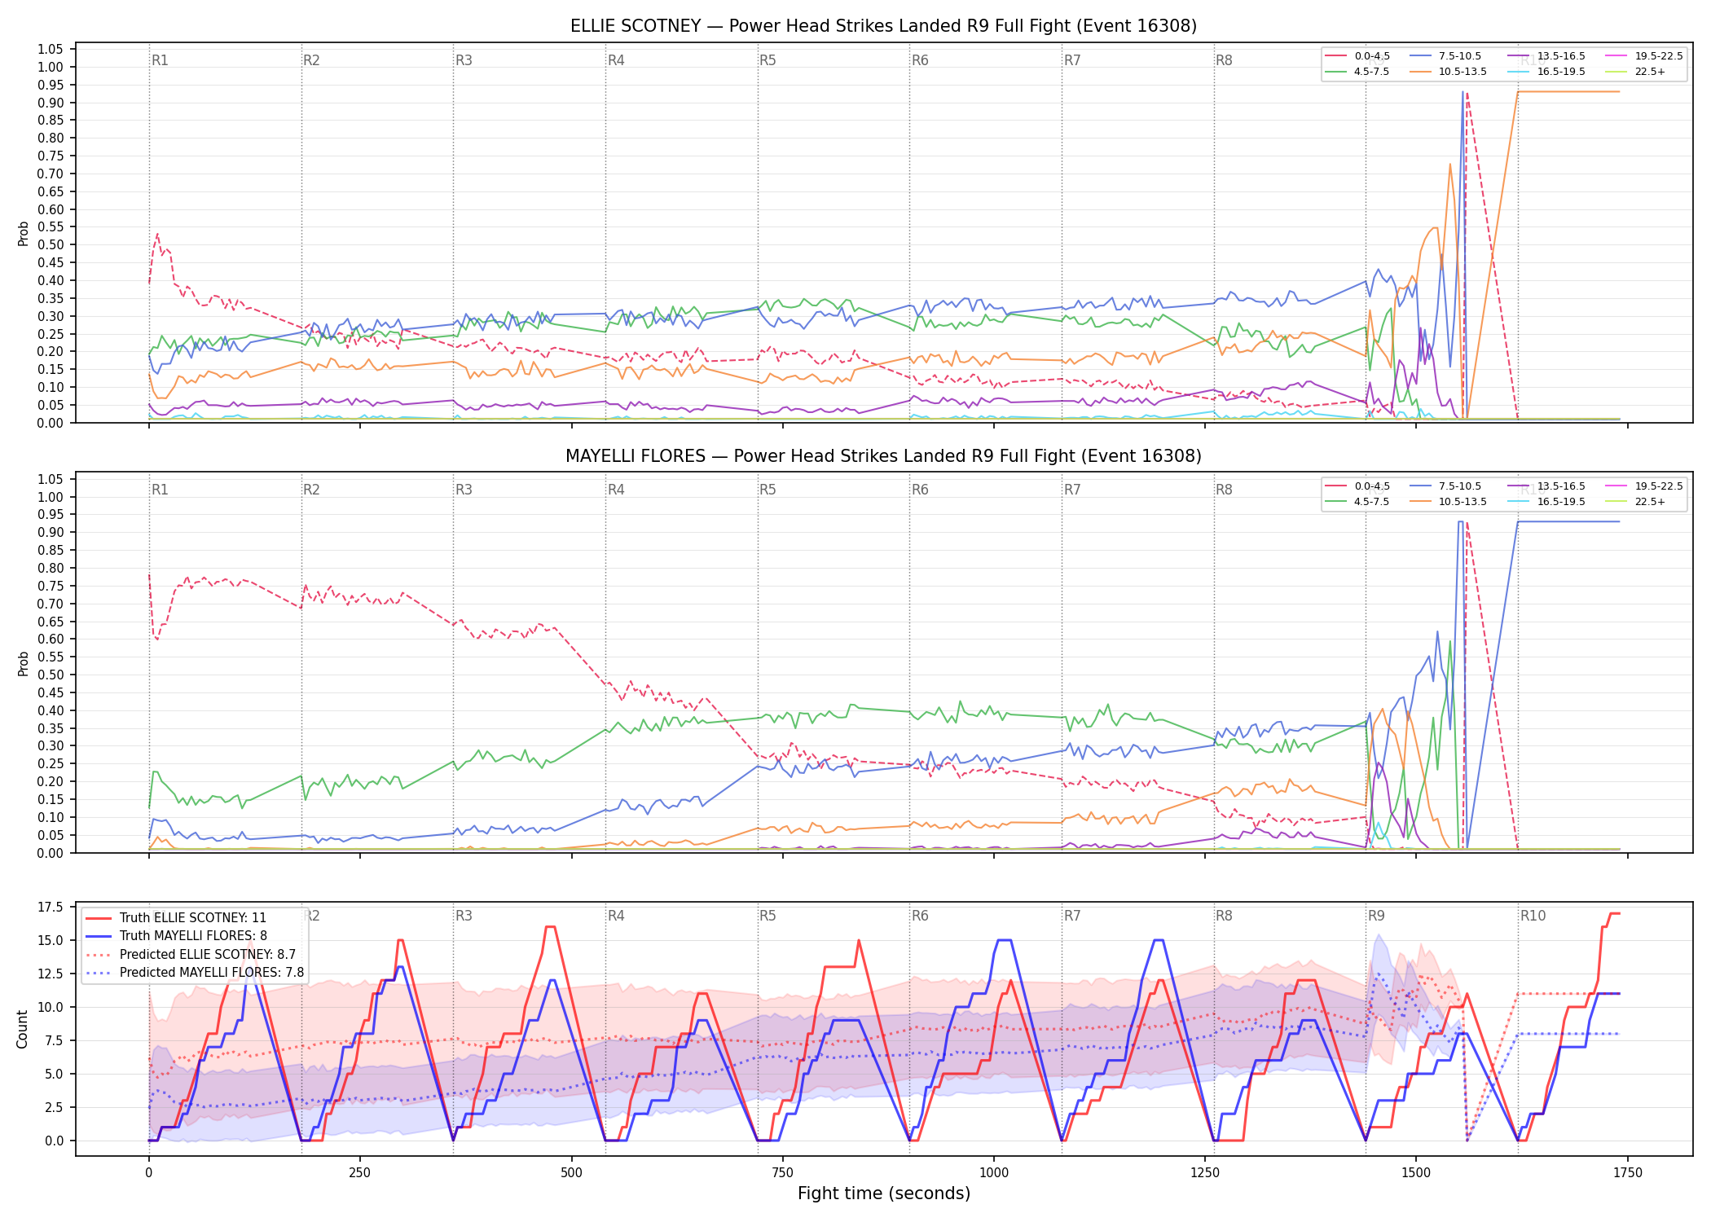
Task: Click the R7 round marker in MAYELLI FLORES chart
Action: tap(1072, 490)
